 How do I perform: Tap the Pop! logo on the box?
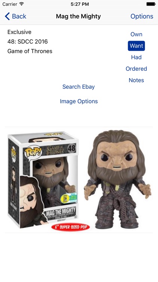click(x=33, y=152)
